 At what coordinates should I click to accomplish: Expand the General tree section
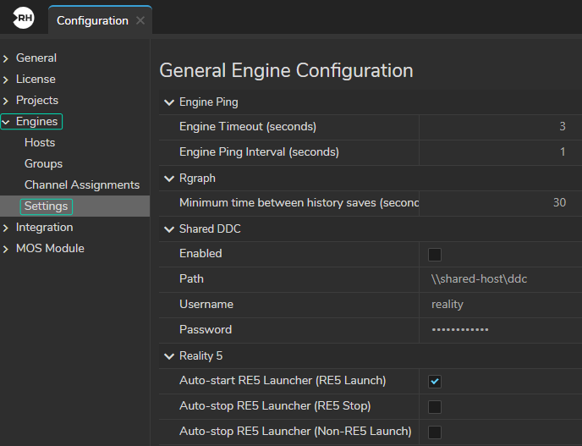(x=7, y=58)
